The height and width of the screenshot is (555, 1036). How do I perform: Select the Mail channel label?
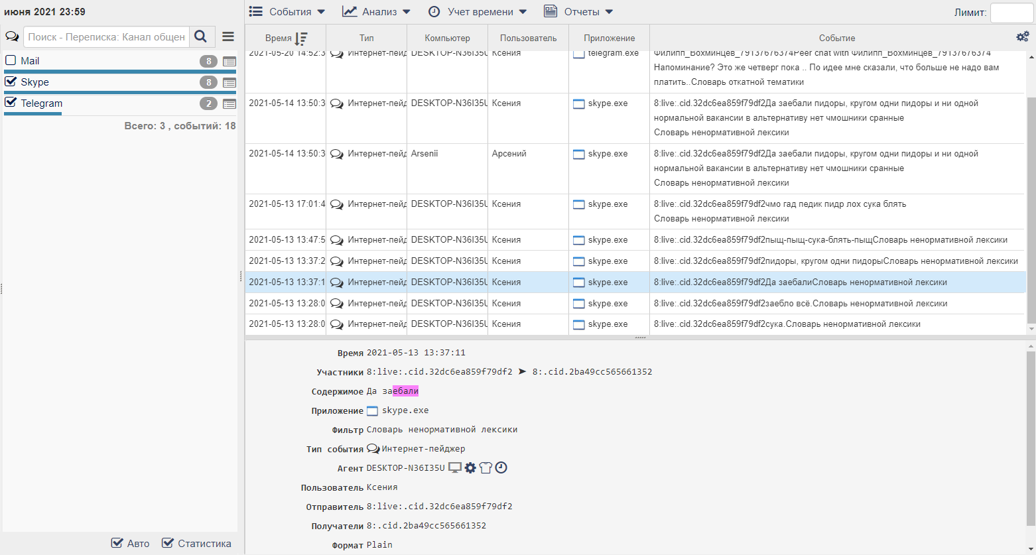pos(30,61)
